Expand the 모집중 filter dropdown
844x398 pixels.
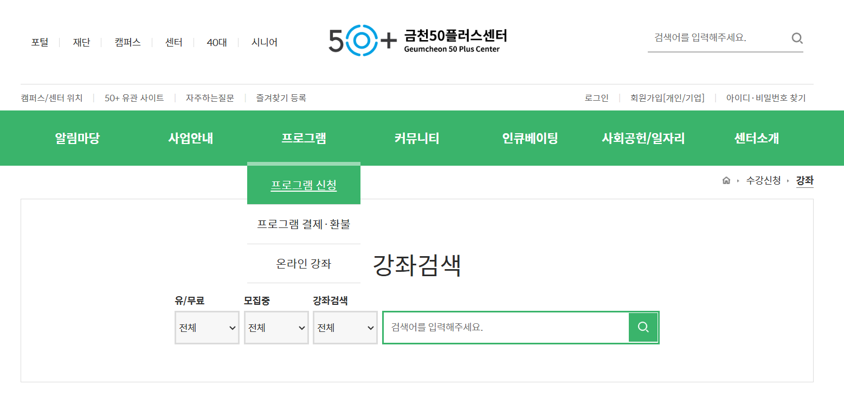(276, 328)
